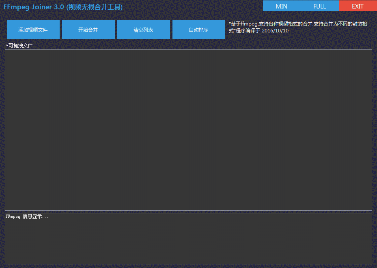Viewport: 377px width, 268px height.
Task: Click inside the drag-and-drop file list area
Action: point(188,130)
